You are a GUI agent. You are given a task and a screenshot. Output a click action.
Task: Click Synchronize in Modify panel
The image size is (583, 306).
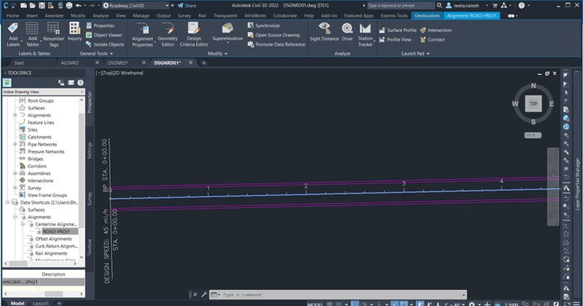[x=264, y=25]
